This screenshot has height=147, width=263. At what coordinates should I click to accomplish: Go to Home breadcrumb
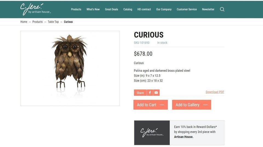(24, 22)
